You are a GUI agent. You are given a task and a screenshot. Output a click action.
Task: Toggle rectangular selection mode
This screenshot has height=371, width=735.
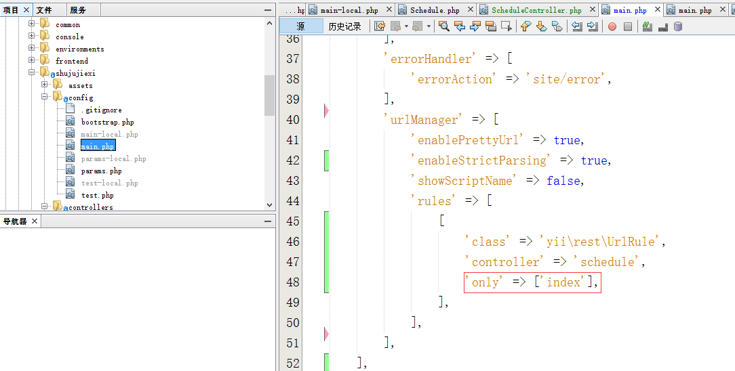[x=506, y=26]
